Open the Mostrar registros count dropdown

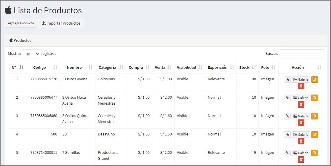tap(31, 54)
